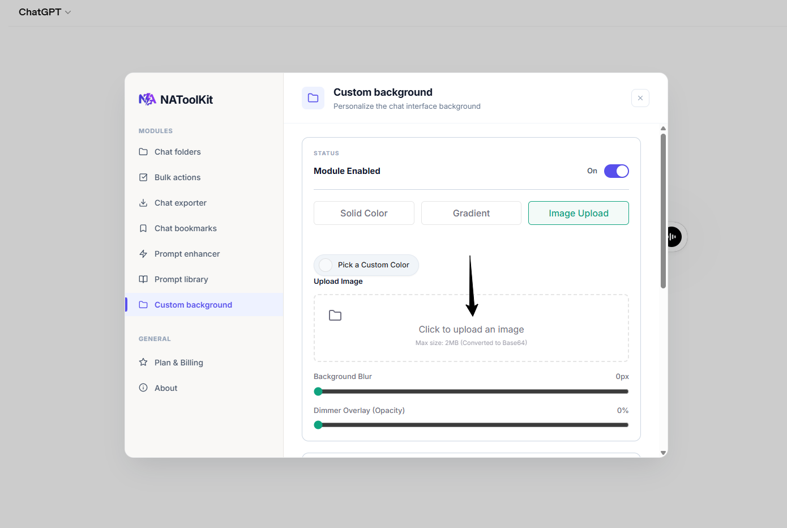The height and width of the screenshot is (528, 787).
Task: Click the 'Upload Image' label
Action: (x=338, y=282)
